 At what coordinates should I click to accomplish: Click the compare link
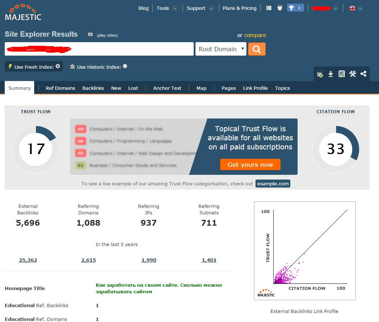[255, 35]
